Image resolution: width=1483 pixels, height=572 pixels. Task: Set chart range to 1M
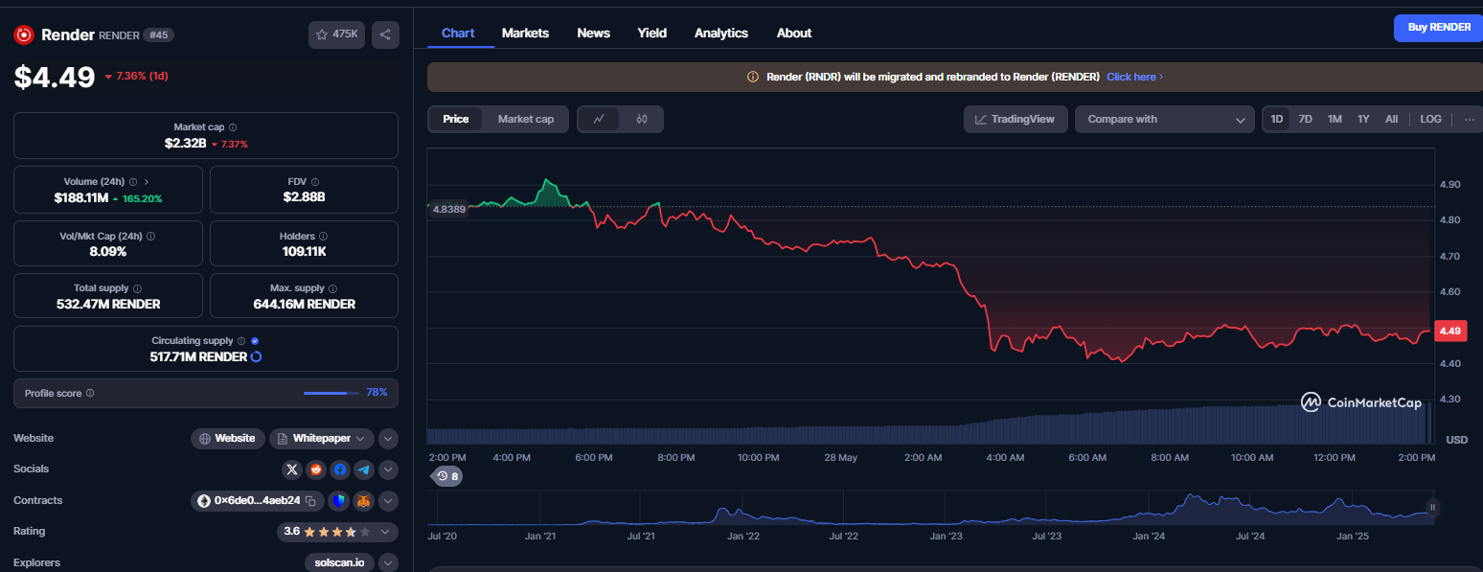pos(1335,120)
